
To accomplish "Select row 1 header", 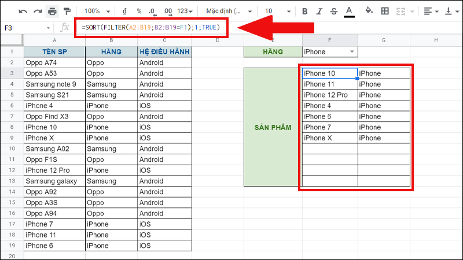I will tap(12, 52).
